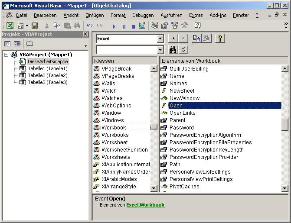Select the XlArrangeStyle enum

(x=119, y=187)
